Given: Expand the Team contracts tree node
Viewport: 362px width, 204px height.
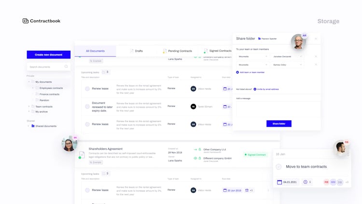Looking at the screenshot, I should click(29, 106).
